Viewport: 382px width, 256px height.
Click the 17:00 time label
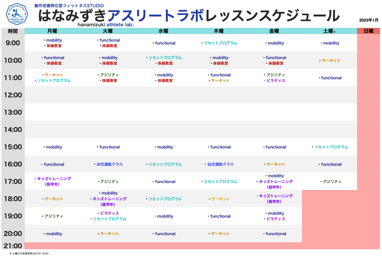tap(13, 181)
